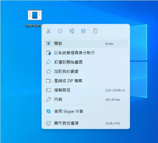The image size is (158, 143).
Task: Choose 複製路徑 from the menu
Action: pos(86,90)
